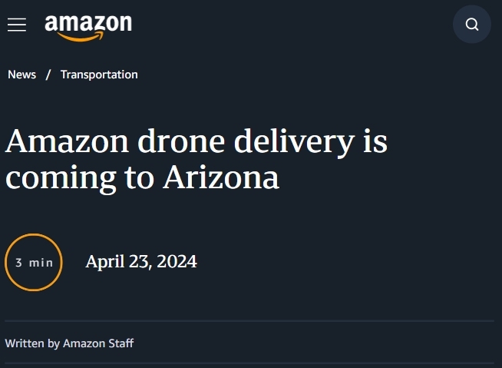Click the headline 'Amazon drone delivery is'
The height and width of the screenshot is (368, 502).
point(197,141)
